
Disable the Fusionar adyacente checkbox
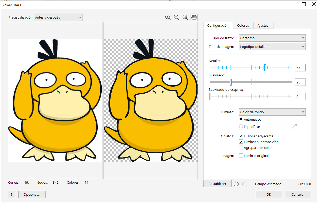coord(241,136)
